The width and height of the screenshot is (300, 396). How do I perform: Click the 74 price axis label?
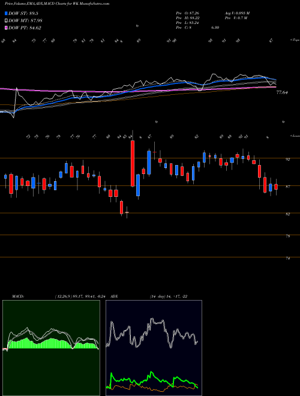(287, 259)
